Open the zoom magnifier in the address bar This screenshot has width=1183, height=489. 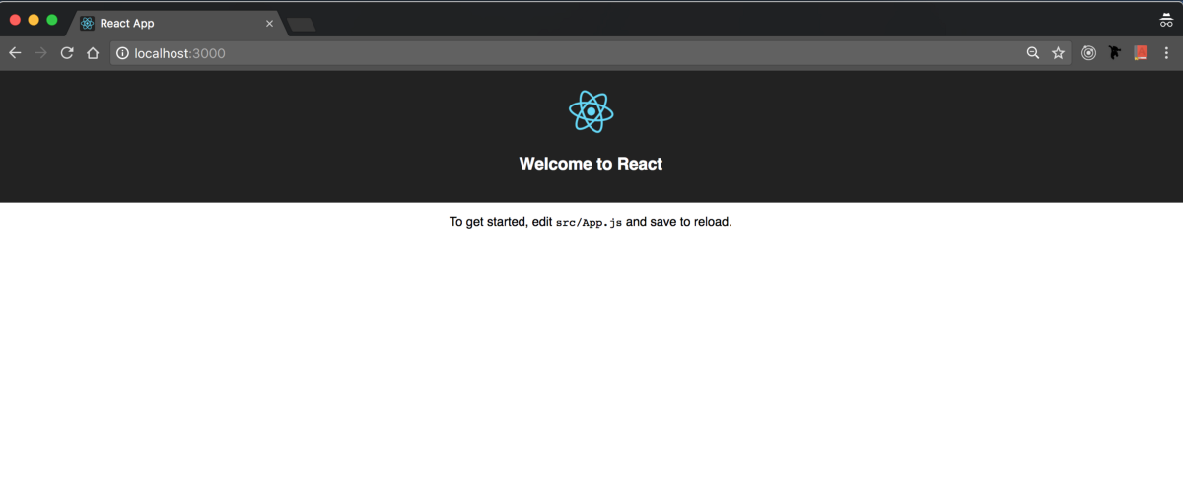click(1033, 53)
